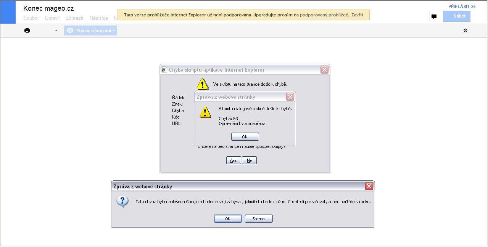The width and height of the screenshot is (488, 247).
Task: Close the Chyba skriptu aplikace Internet Explorer dialog
Action: [x=324, y=69]
